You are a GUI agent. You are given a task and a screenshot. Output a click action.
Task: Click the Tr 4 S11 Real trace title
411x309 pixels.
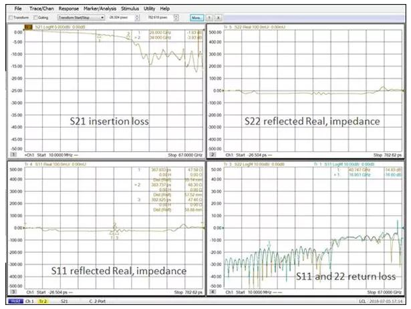[x=55, y=165]
